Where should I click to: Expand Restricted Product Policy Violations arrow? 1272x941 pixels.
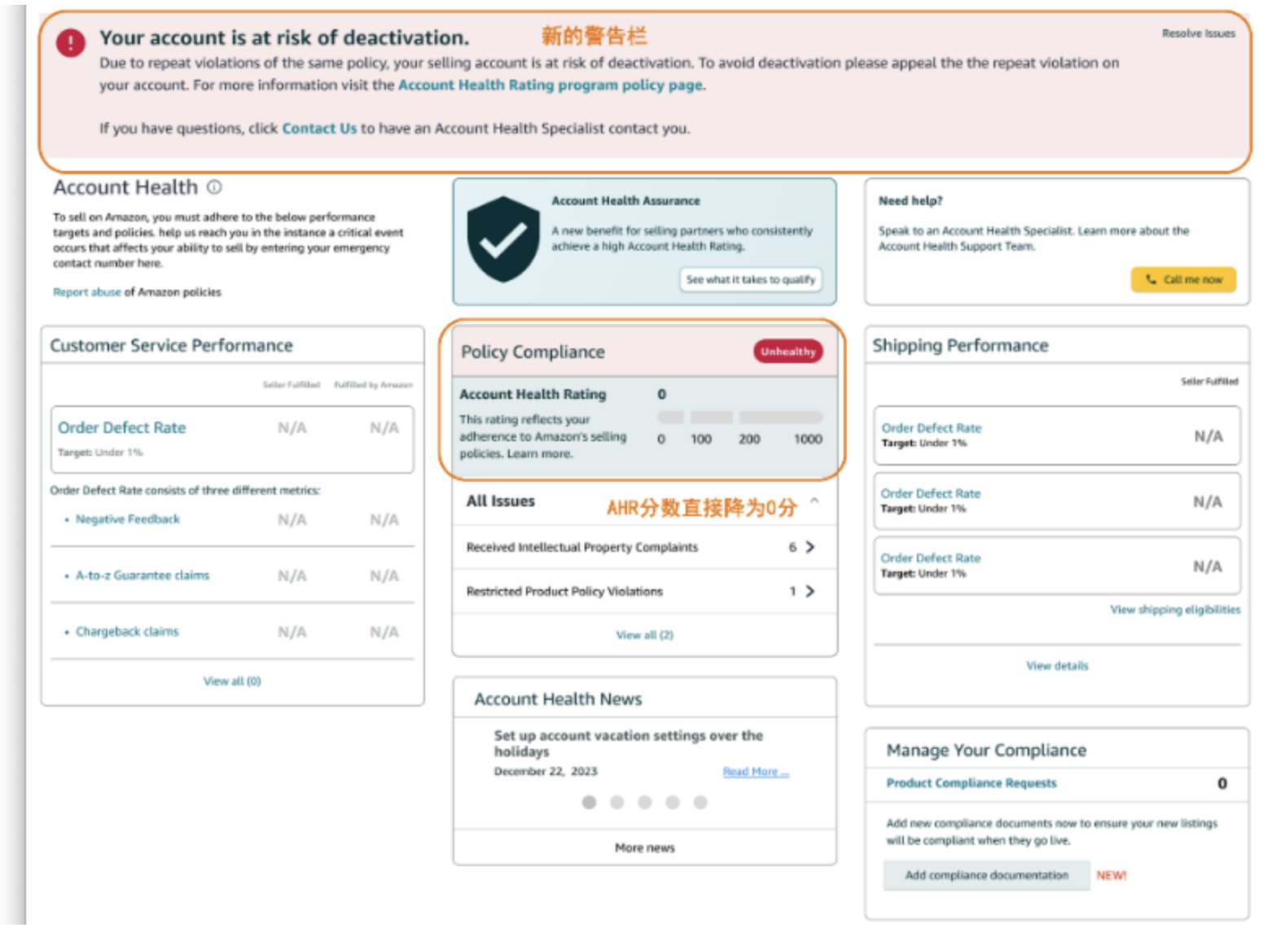[x=809, y=591]
